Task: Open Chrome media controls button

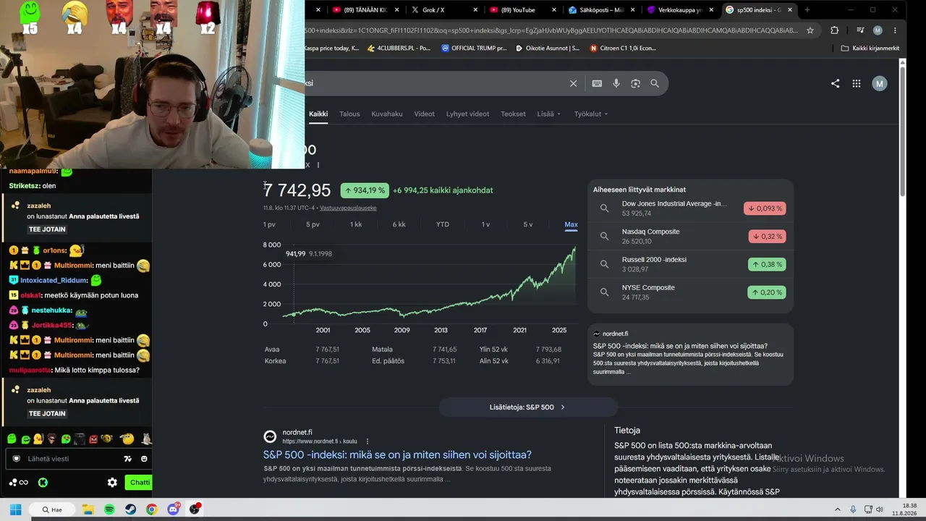Action: click(860, 30)
